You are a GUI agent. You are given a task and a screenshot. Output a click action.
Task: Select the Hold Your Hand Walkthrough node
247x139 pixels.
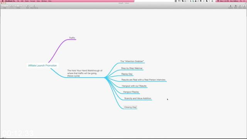point(85,73)
